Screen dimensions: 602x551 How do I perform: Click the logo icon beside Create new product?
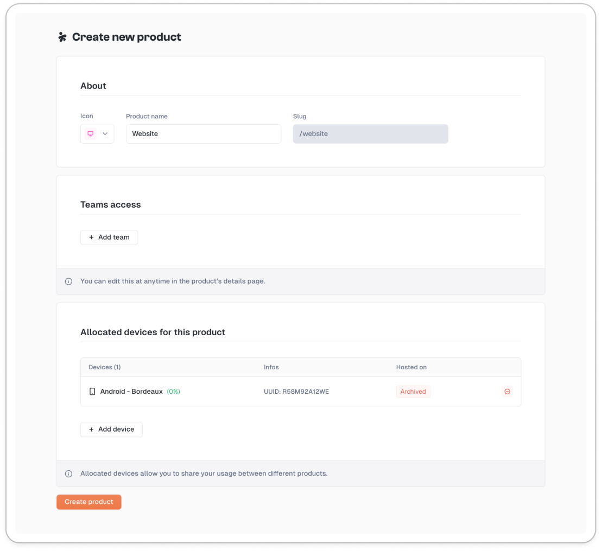(62, 37)
